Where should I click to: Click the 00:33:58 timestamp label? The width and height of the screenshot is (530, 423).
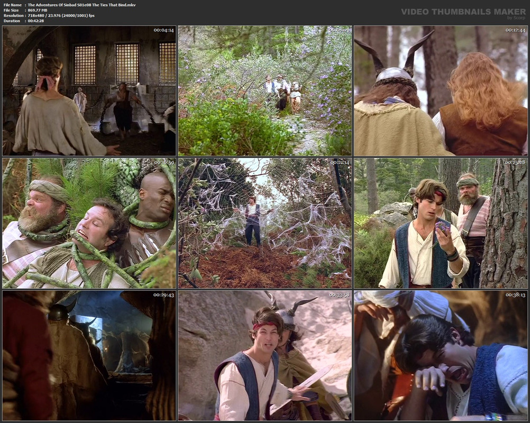click(340, 295)
